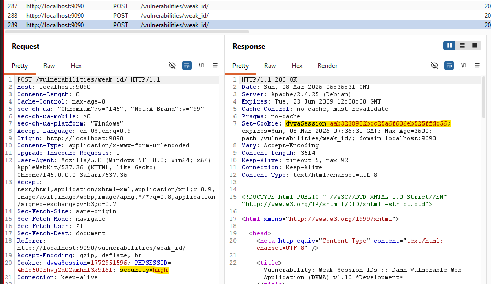The height and width of the screenshot is (284, 491).
Task: Click the Content-Length: 0 request header
Action: point(49,94)
